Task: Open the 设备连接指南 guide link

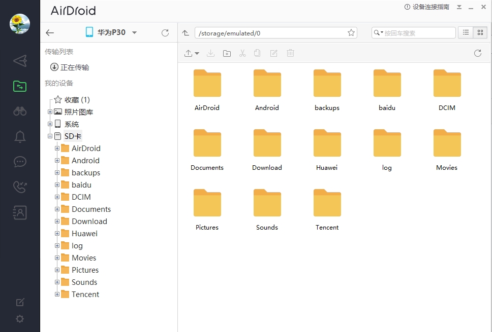Action: pos(427,7)
